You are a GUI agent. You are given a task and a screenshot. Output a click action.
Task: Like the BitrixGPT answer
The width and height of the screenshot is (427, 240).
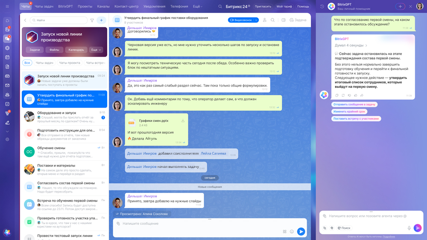tap(356, 95)
